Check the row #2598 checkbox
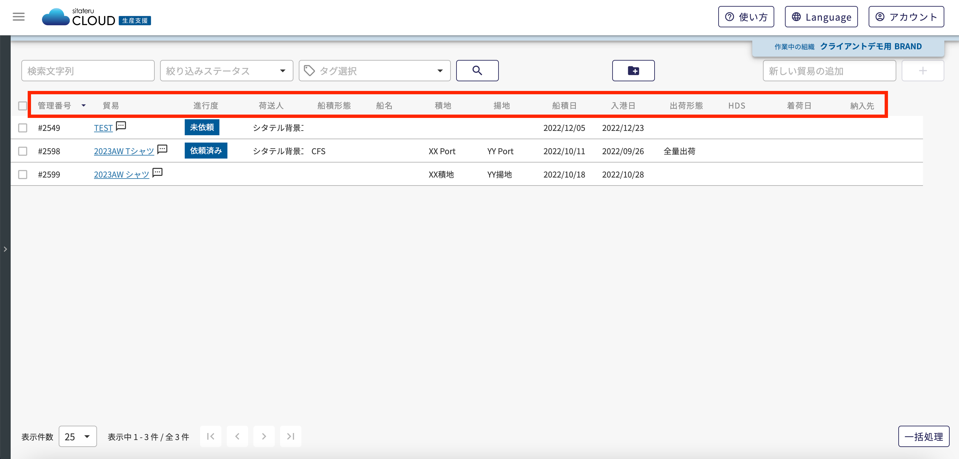 23,151
